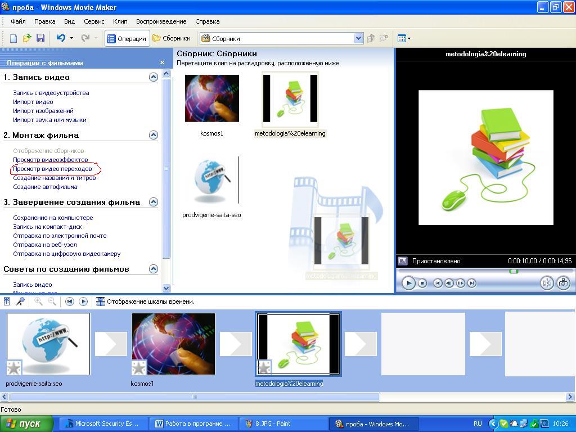Image resolution: width=576 pixels, height=432 pixels.
Task: Open the undo history dropdown arrow
Action: [71, 38]
